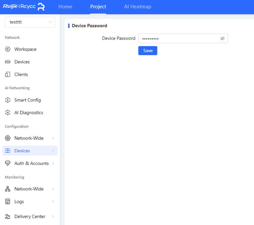The width and height of the screenshot is (254, 225).
Task: Click the Ruijie Reyee logo
Action: tap(24, 7)
